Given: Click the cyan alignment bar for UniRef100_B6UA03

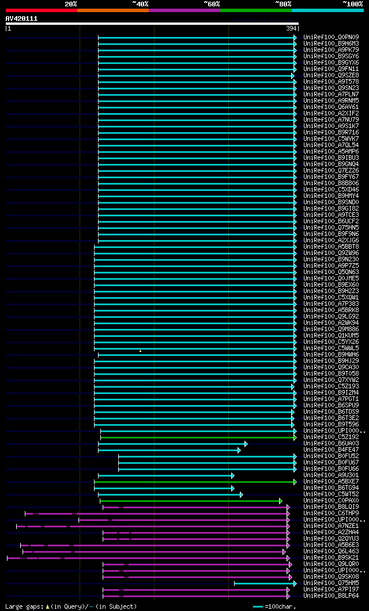Looking at the screenshot, I should coord(173,444).
